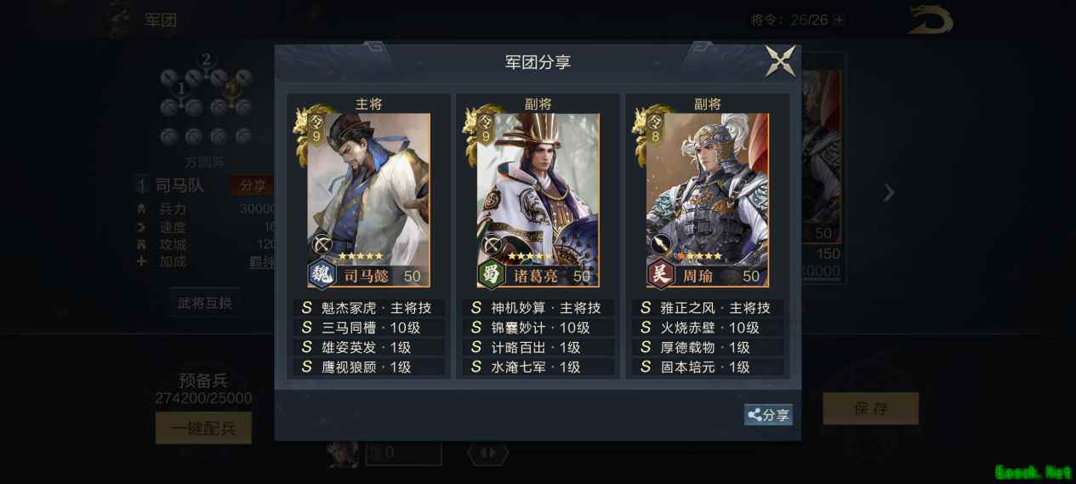
Task: Open the 魁杰冢虎 main skill entry
Action: coord(368,308)
